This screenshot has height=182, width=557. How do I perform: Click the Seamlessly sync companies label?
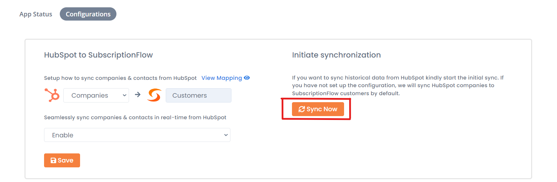(135, 117)
